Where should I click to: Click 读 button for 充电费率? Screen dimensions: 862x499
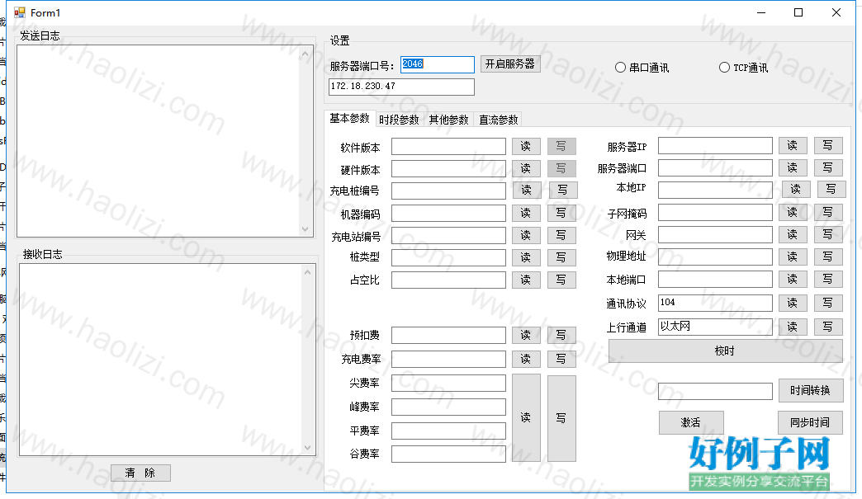tap(526, 359)
